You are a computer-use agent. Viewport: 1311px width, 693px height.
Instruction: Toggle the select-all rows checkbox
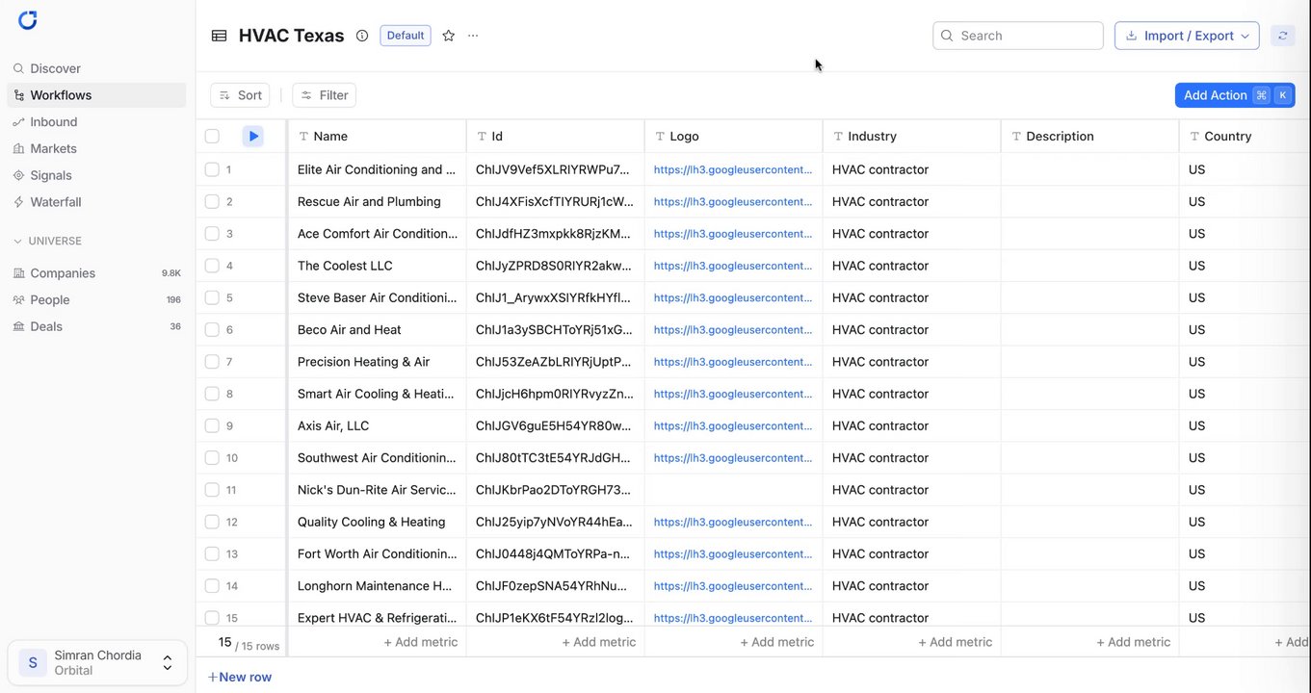tap(212, 137)
